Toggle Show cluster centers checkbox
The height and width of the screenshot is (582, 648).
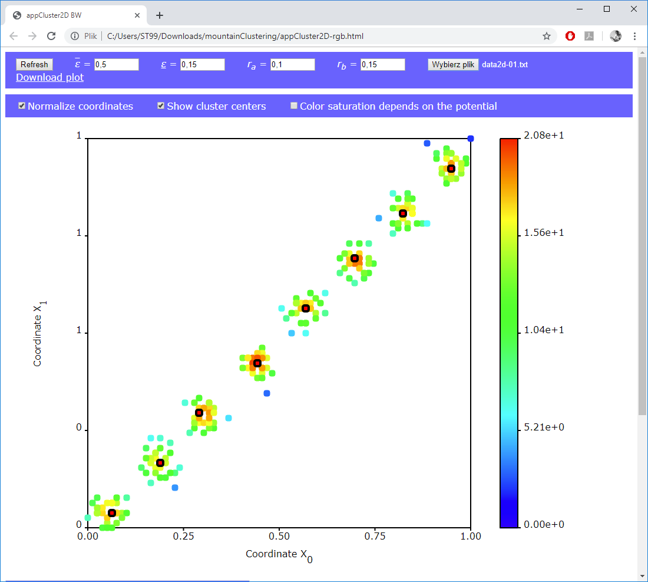coord(161,106)
